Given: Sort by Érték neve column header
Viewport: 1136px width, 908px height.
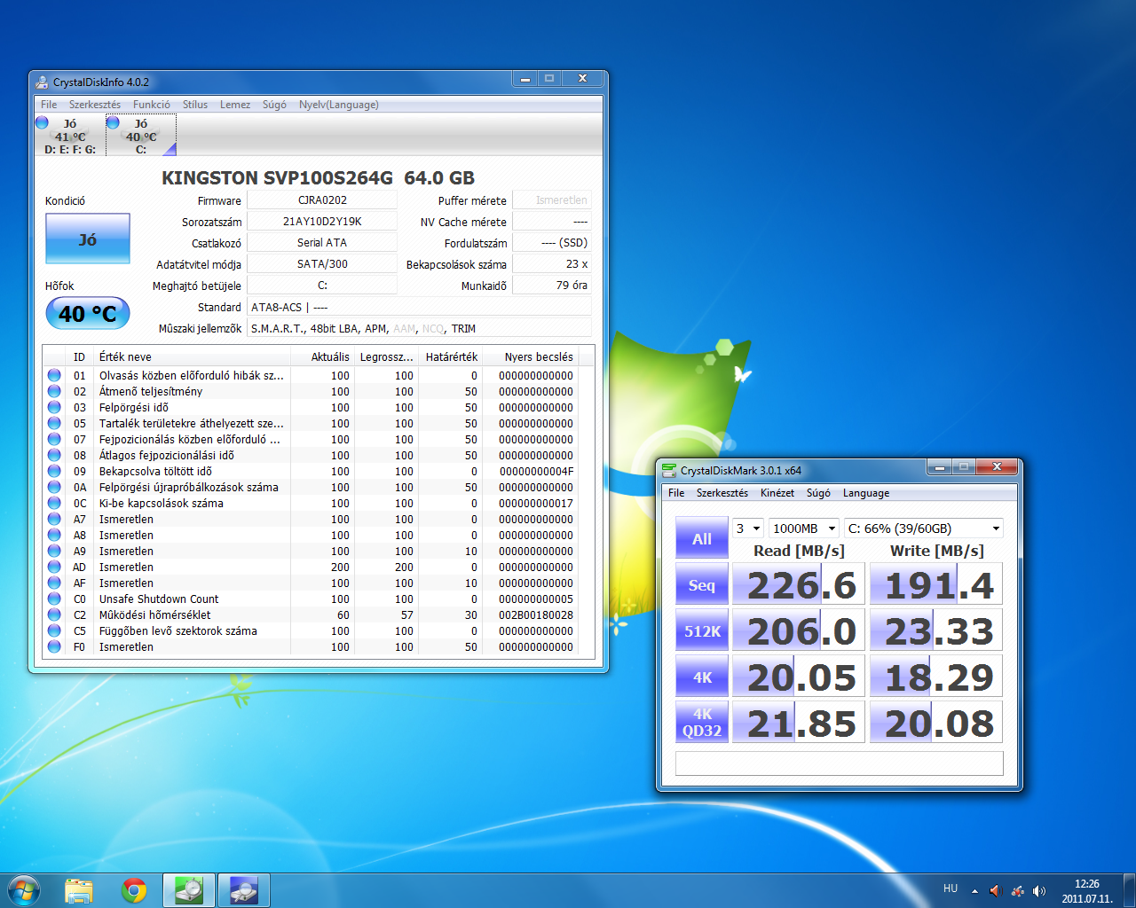Looking at the screenshot, I should [193, 356].
